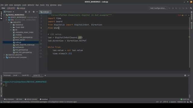Image resolution: width=193 pixels, height=108 pixels.
Task: Jump to previous highlighted error arrow
Action: point(186,15)
